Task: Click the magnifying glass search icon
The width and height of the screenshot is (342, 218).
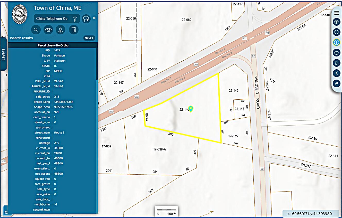Action: coord(36,30)
